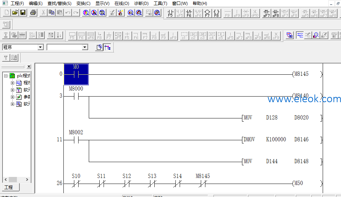Toggle the ladder read mode button
This screenshot has width=341, height=197.
click(300, 35)
